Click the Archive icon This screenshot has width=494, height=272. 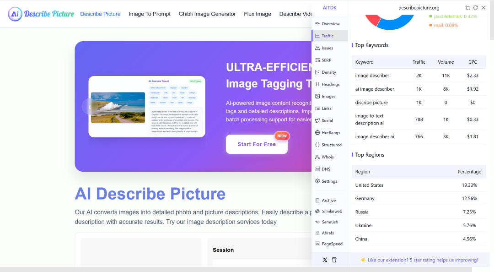tap(317, 201)
